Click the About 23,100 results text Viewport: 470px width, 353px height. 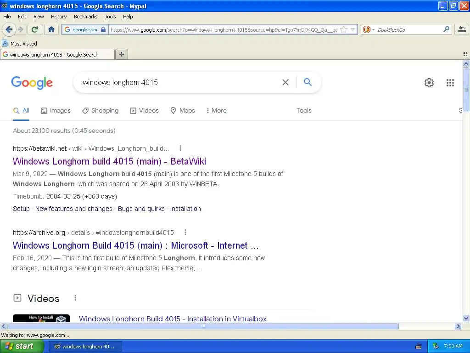[64, 131]
